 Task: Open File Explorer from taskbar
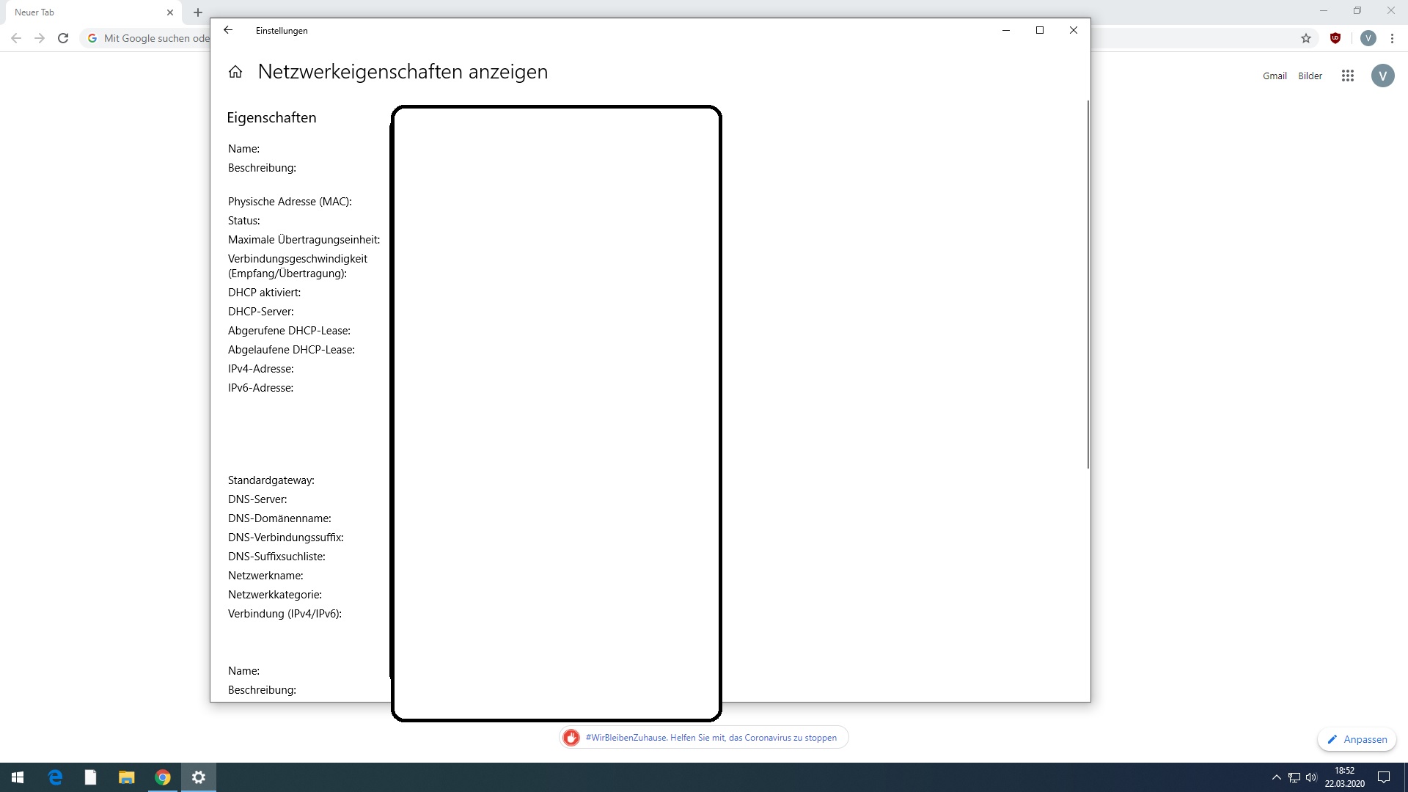click(x=127, y=777)
